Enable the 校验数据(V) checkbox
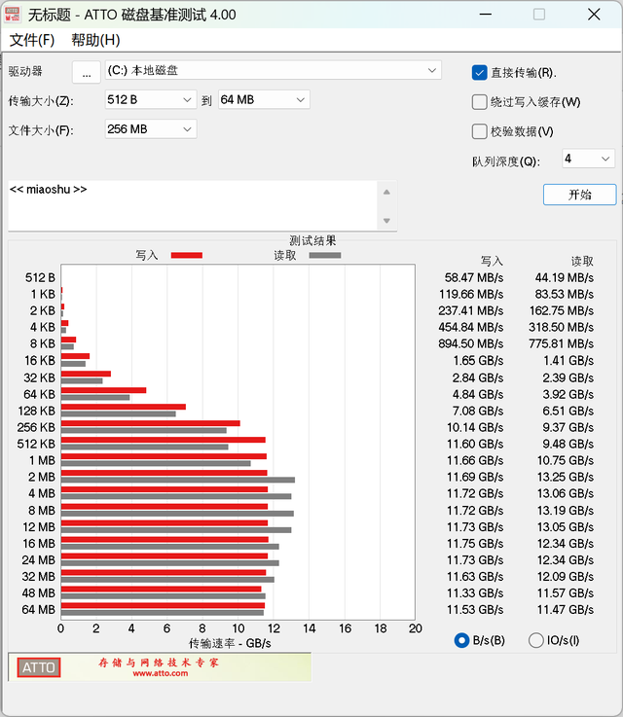The height and width of the screenshot is (717, 623). click(479, 131)
